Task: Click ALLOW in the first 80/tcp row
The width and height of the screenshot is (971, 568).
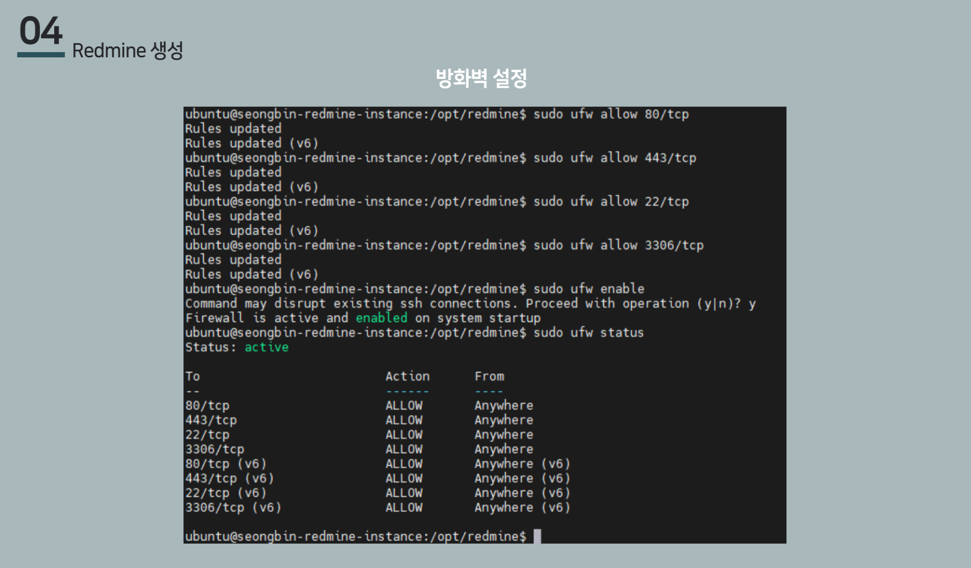Action: (x=403, y=406)
